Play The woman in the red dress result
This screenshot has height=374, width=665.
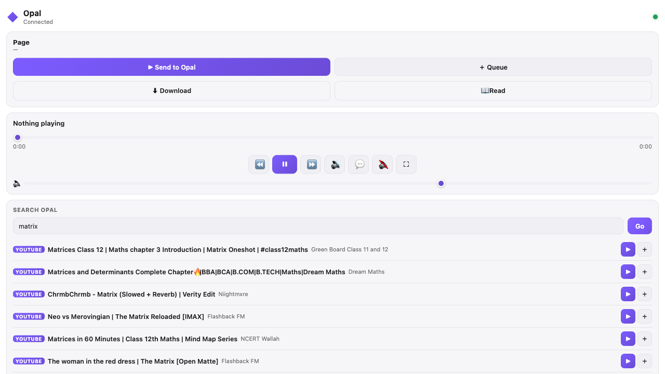pyautogui.click(x=628, y=361)
